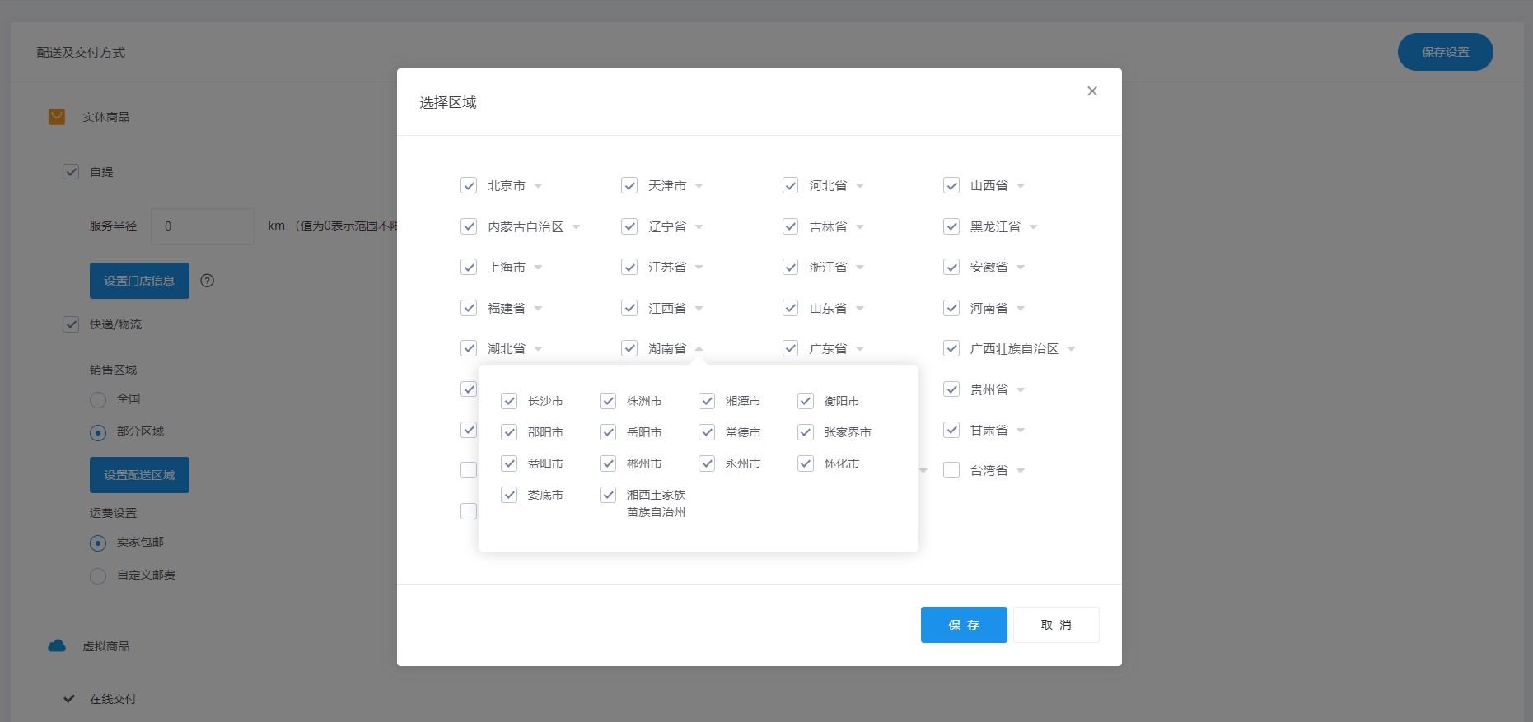This screenshot has height=722, width=1533.
Task: Toggle 浙江省 checkbox
Action: tap(791, 268)
